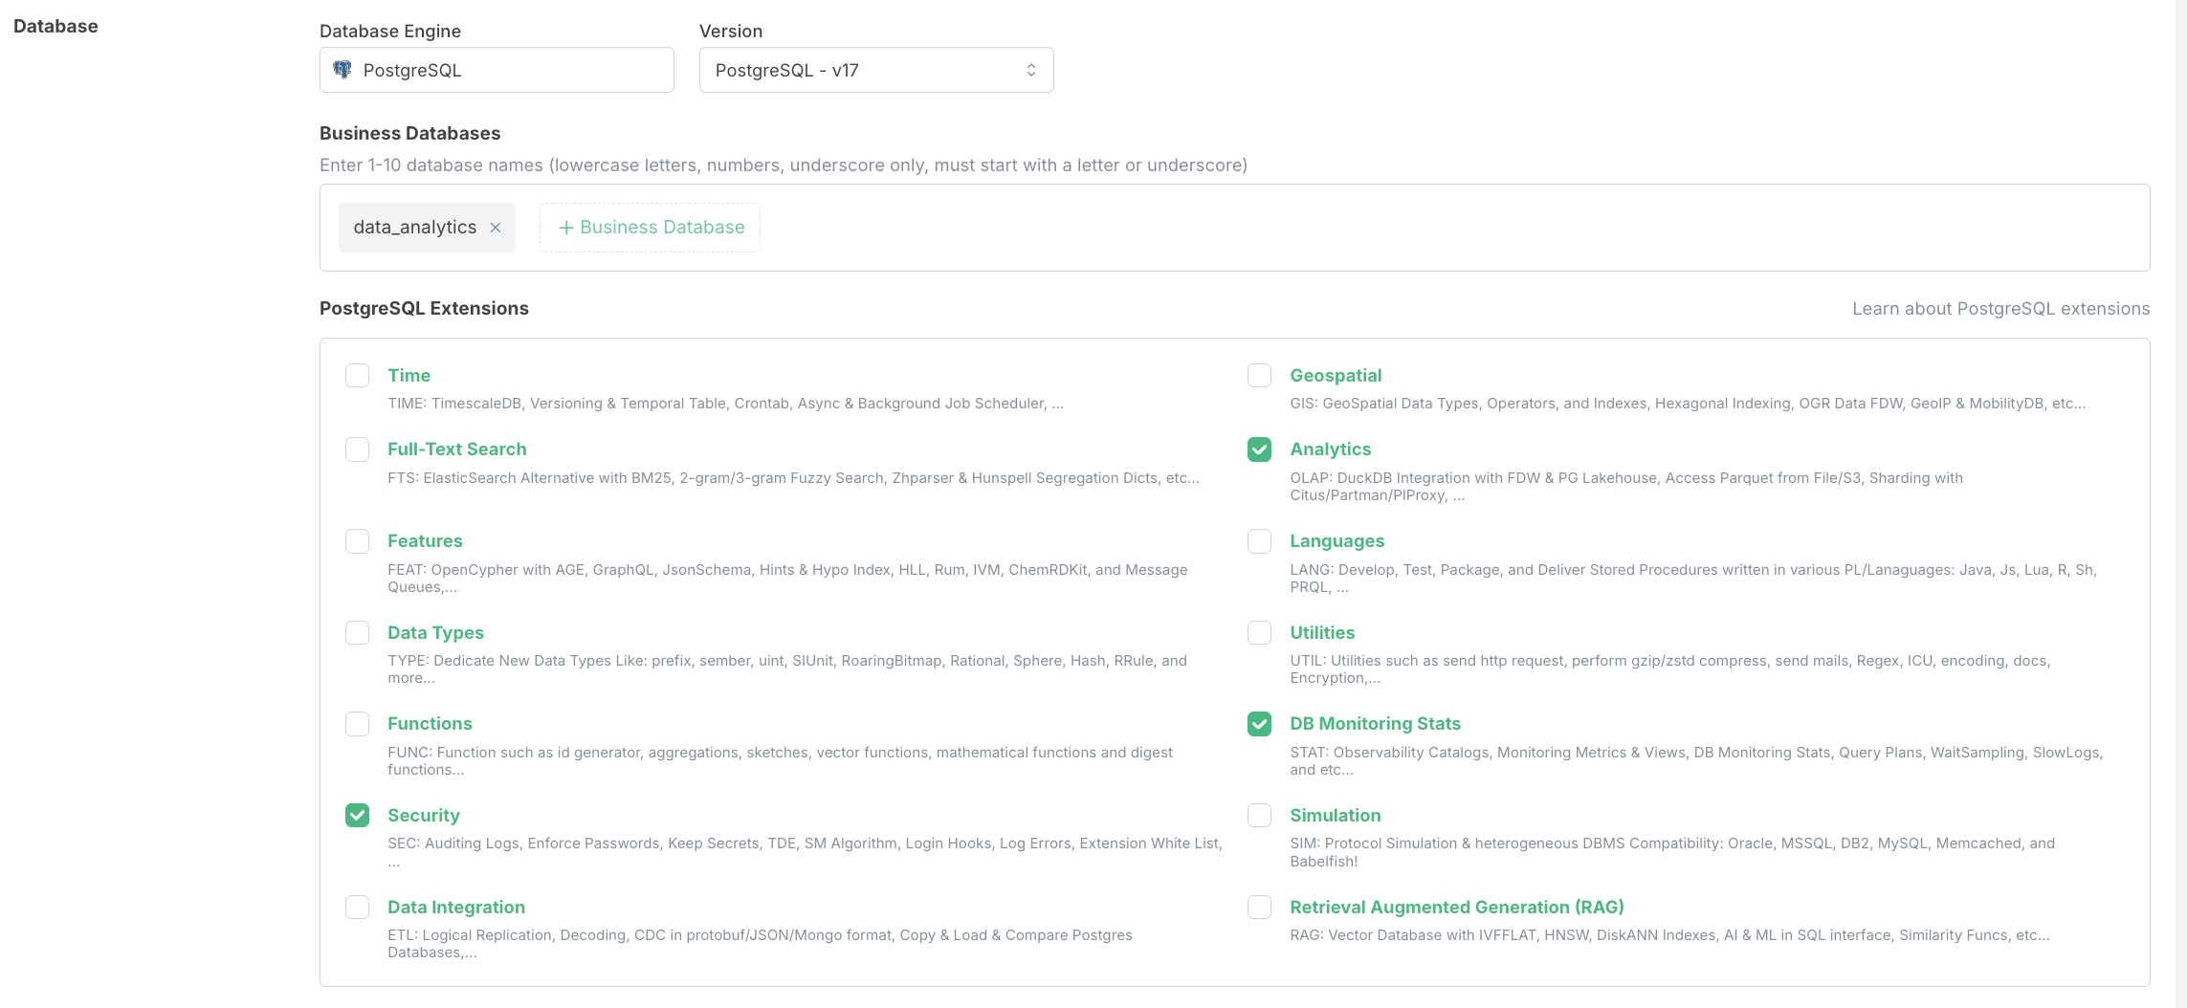Click the data_analytics tag text
2187x1008 pixels.
415,228
